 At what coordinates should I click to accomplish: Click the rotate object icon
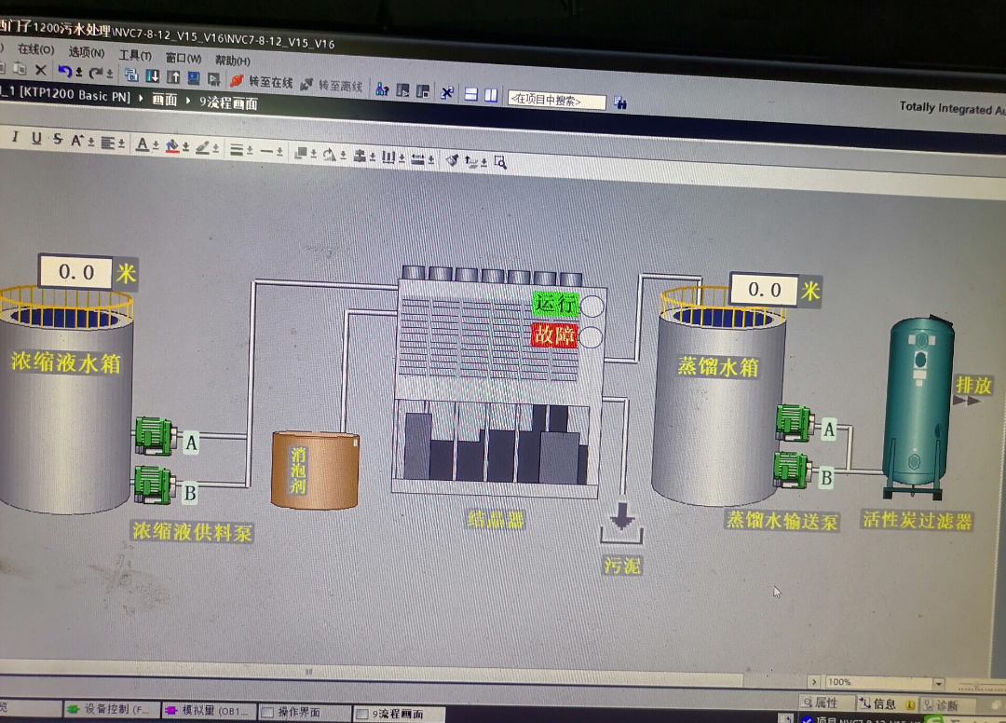click(x=329, y=154)
